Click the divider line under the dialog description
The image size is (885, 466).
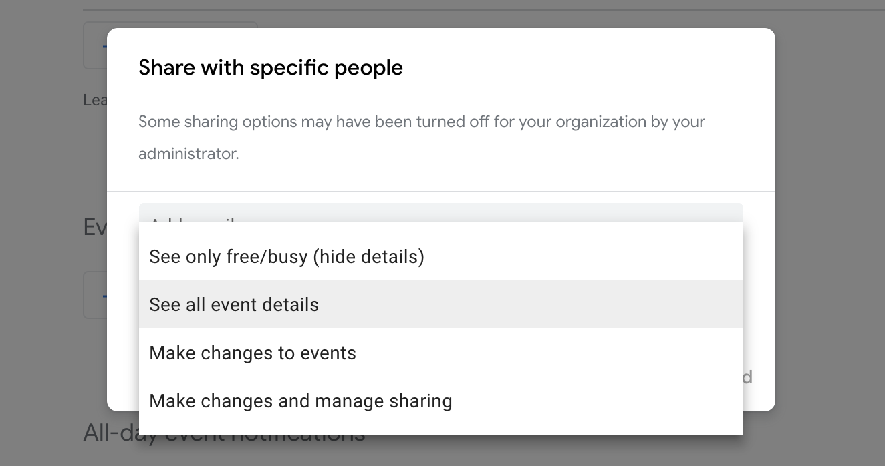click(441, 192)
